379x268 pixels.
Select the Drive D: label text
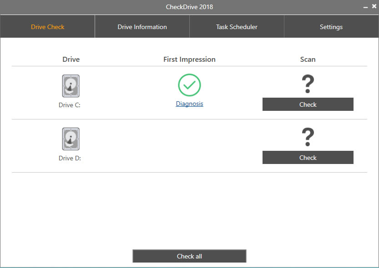pyautogui.click(x=70, y=158)
